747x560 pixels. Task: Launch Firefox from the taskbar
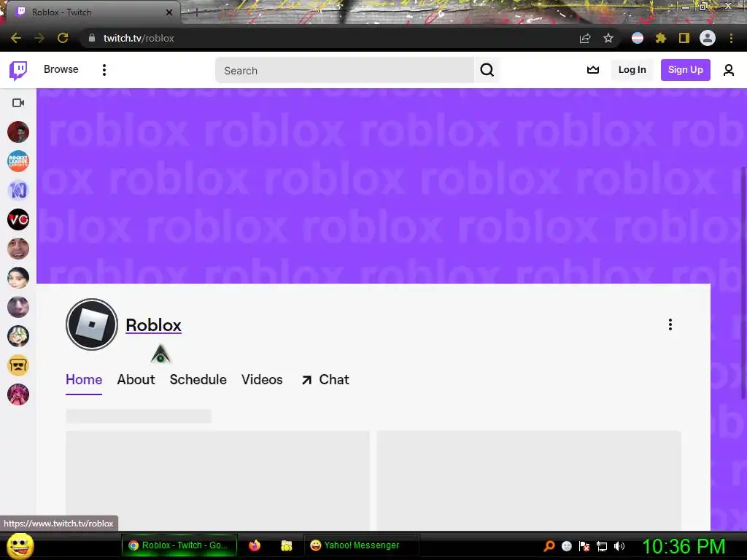[255, 545]
